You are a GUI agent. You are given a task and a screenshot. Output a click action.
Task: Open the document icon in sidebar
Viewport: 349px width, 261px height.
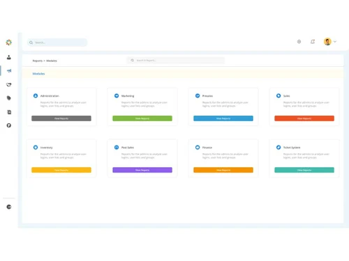click(x=9, y=112)
